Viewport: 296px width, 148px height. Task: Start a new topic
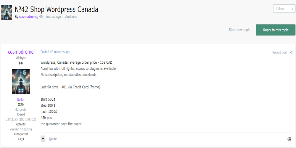239,30
